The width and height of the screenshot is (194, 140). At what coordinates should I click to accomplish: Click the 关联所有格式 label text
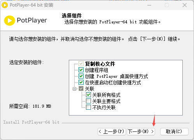coord(106,95)
